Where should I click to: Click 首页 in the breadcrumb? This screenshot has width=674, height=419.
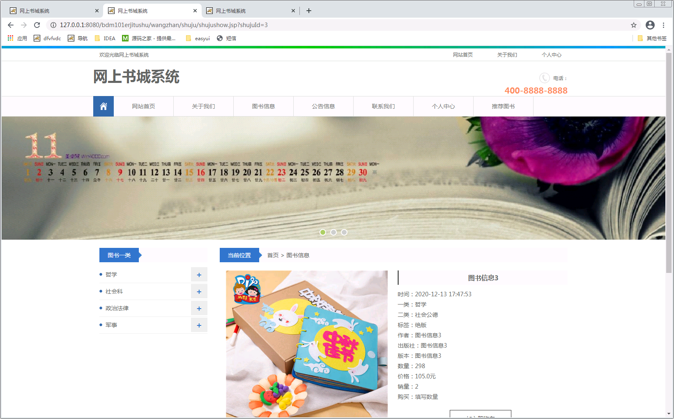point(273,255)
